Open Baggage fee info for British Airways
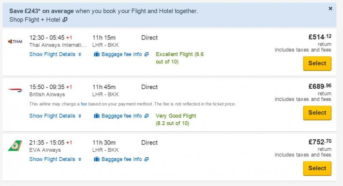The width and height of the screenshot is (343, 186). (x=122, y=116)
